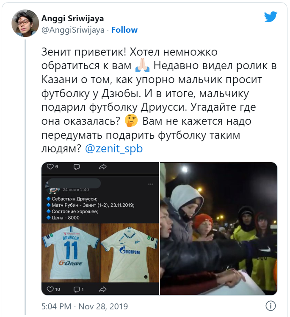Like the post with 10 hearts

(x=50, y=289)
